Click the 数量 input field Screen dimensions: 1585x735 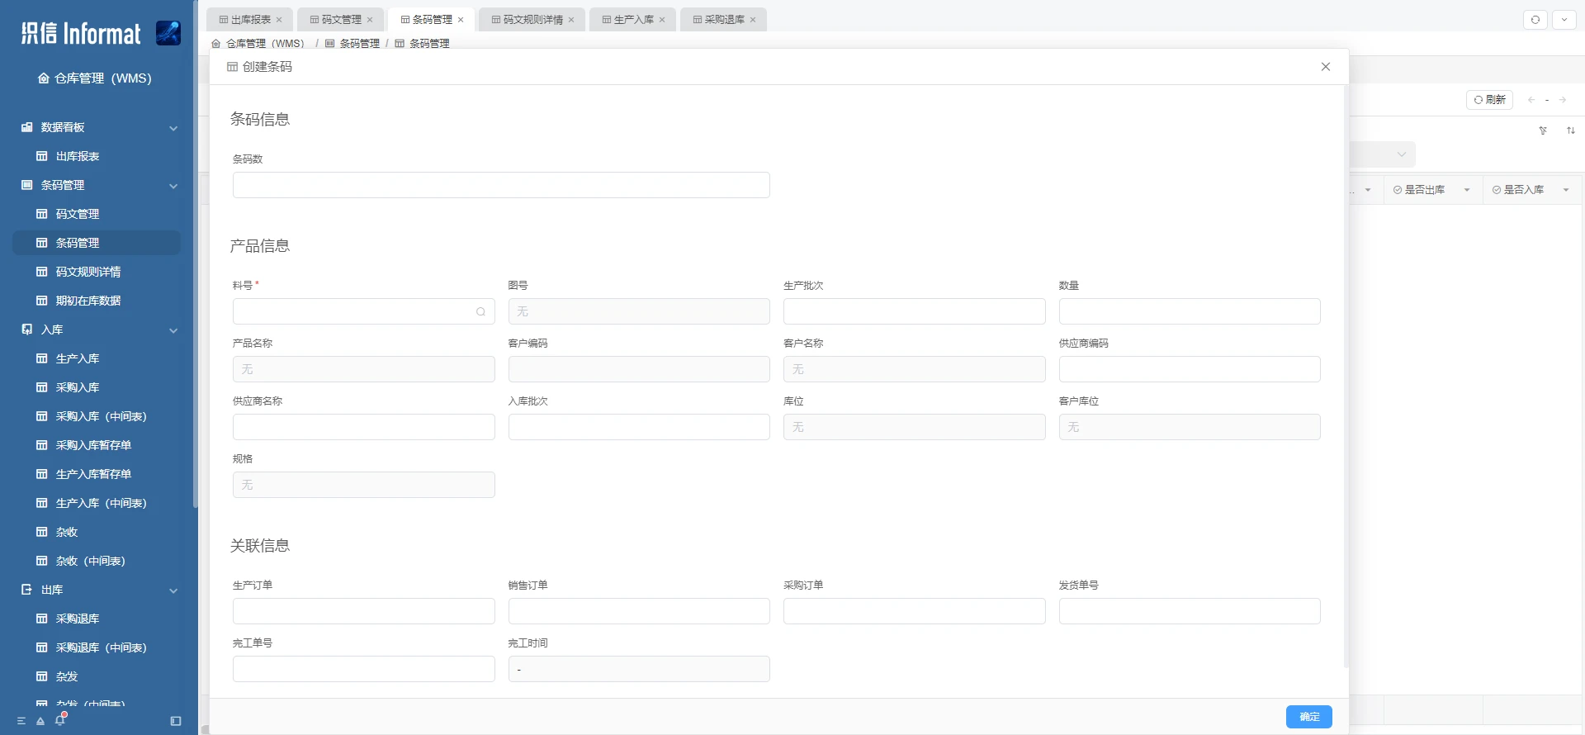tap(1190, 311)
